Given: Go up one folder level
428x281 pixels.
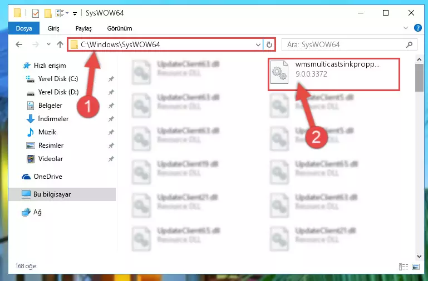Looking at the screenshot, I should pyautogui.click(x=60, y=44).
